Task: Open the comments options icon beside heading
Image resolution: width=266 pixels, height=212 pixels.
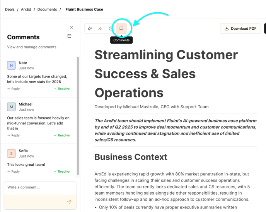Action: coord(70,36)
